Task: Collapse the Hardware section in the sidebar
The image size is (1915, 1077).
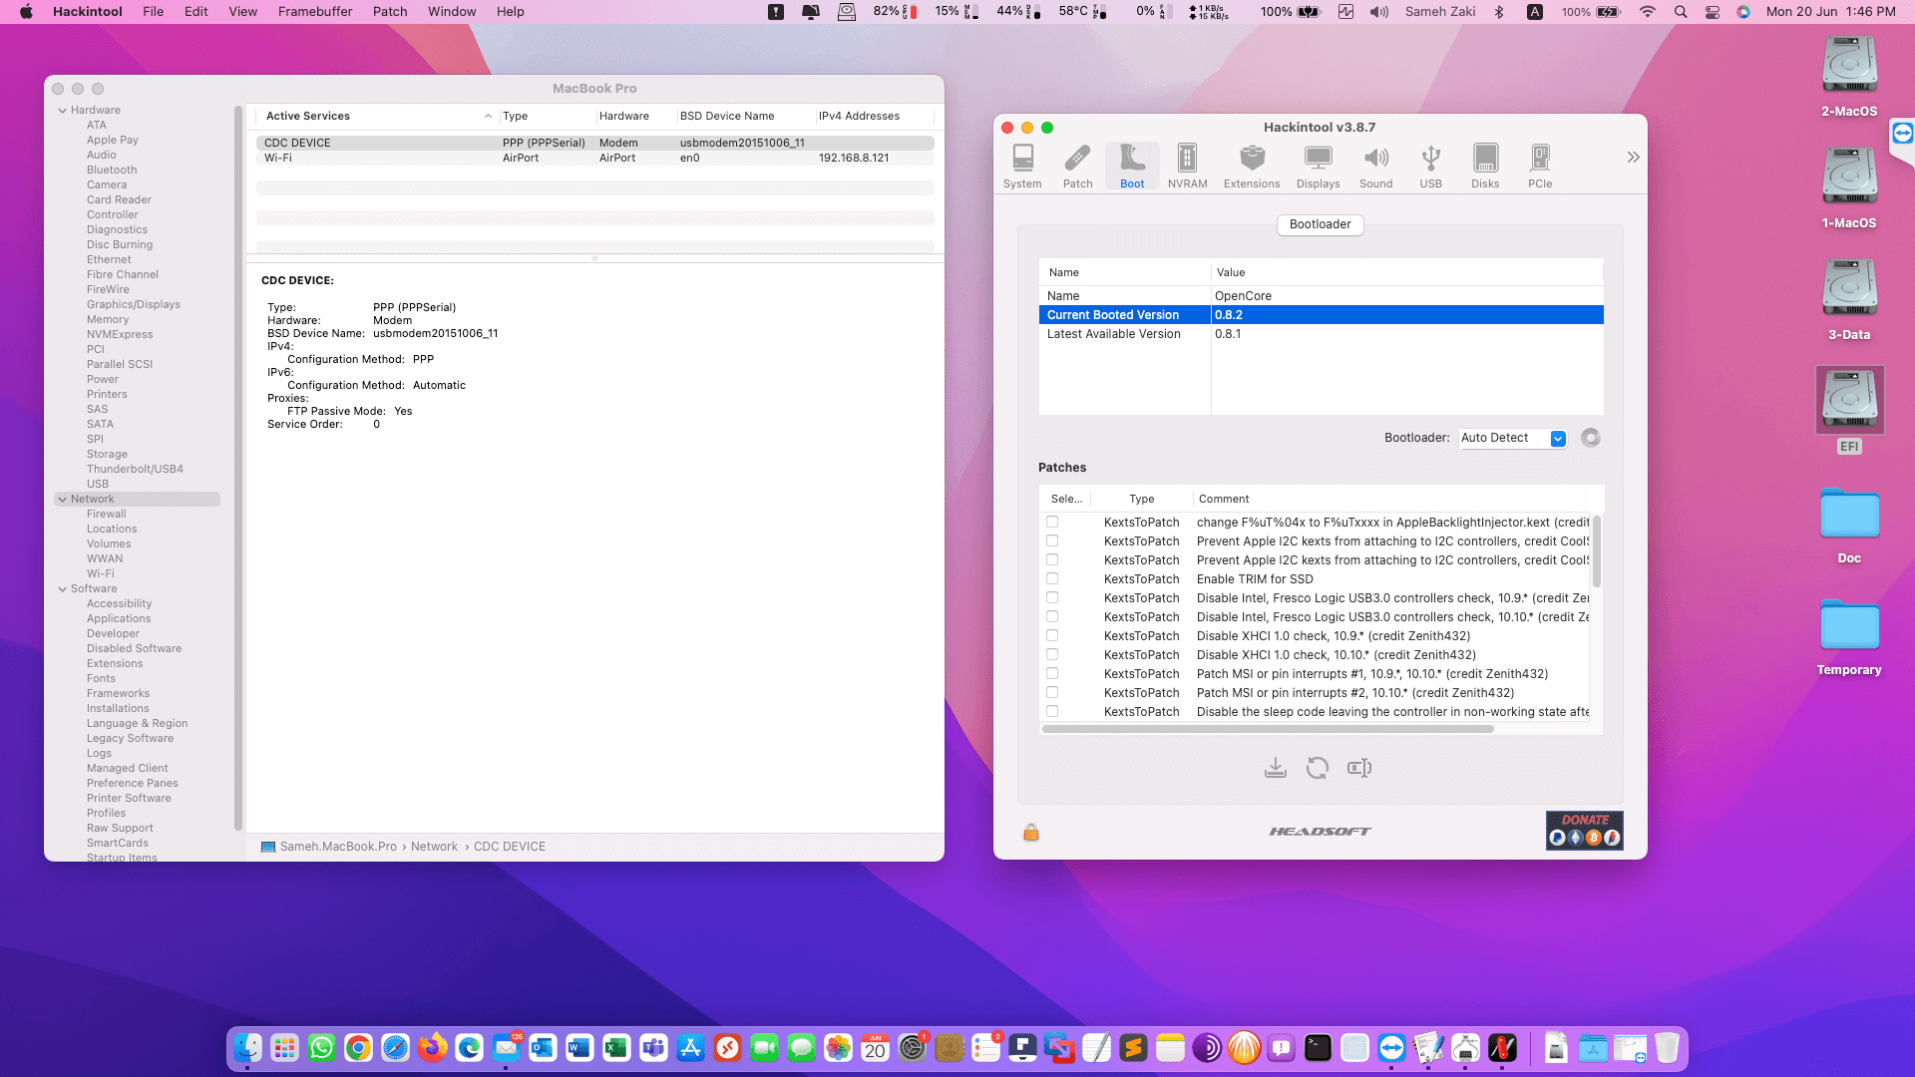Action: point(62,111)
